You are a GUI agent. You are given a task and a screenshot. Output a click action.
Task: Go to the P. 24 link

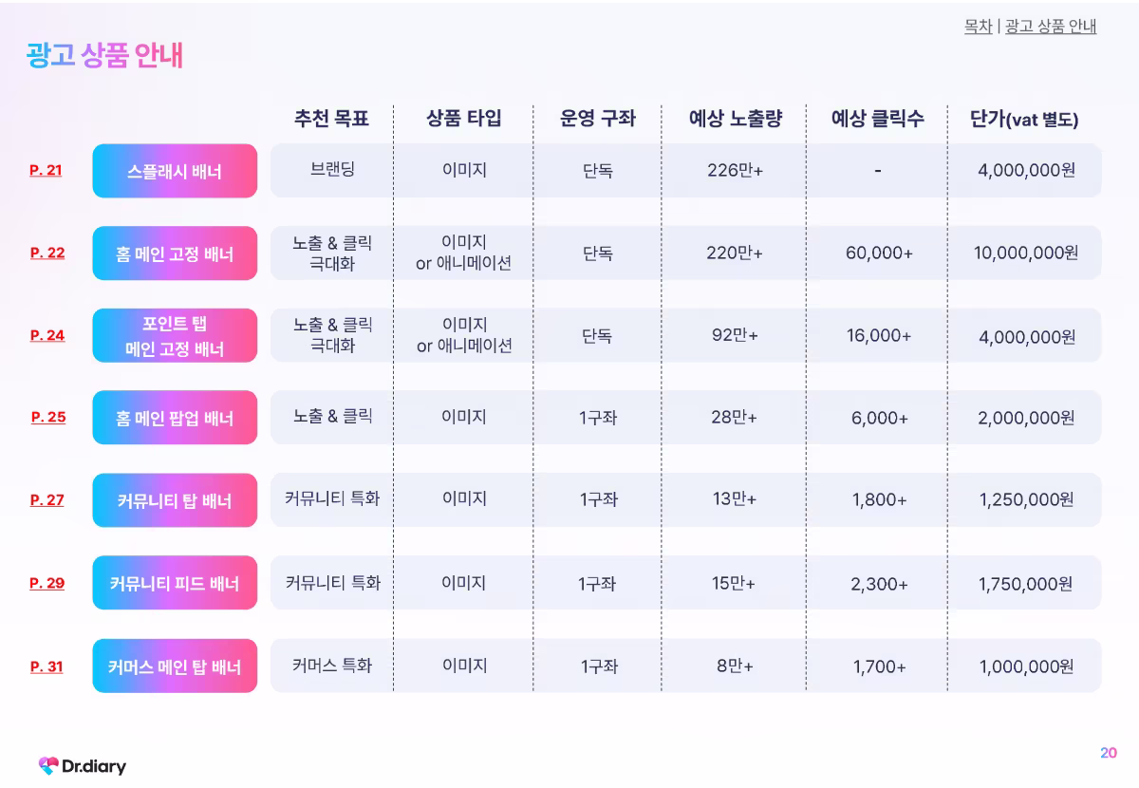(x=47, y=335)
